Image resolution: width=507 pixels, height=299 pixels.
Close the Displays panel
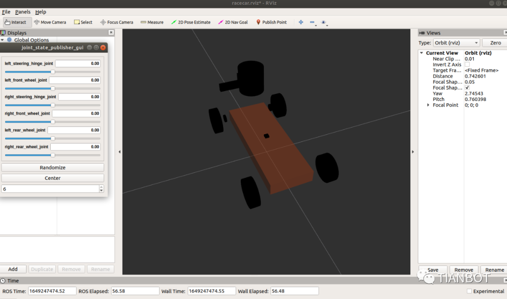pos(111,32)
